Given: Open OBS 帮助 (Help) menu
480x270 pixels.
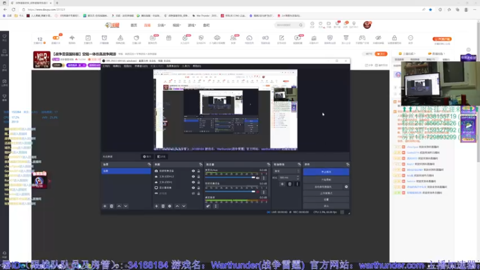Looking at the screenshot, I should tap(197, 66).
